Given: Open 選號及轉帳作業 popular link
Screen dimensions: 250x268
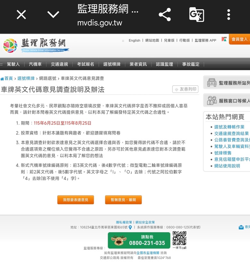Looking at the screenshot, I should click(229, 127).
